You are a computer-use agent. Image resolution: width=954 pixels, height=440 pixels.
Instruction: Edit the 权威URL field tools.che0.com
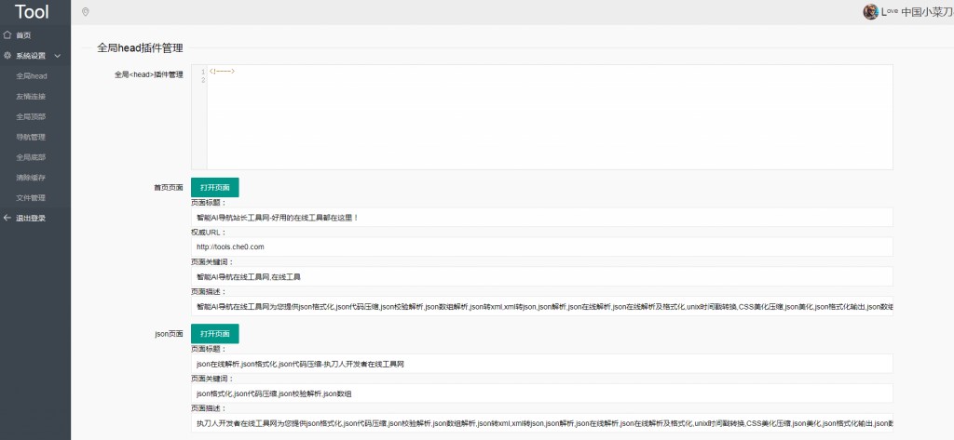[542, 247]
